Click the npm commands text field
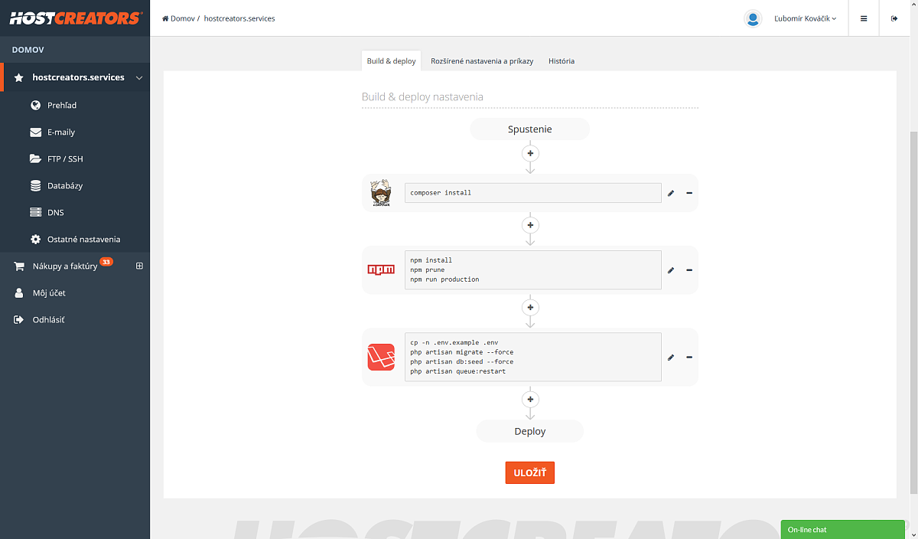918x539 pixels. click(x=533, y=270)
